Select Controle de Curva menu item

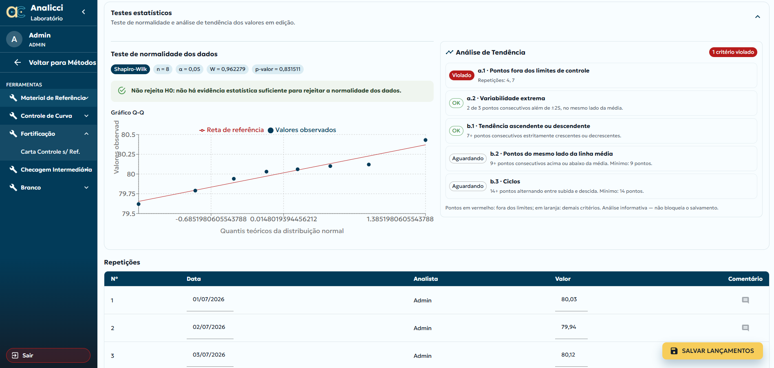(x=49, y=116)
